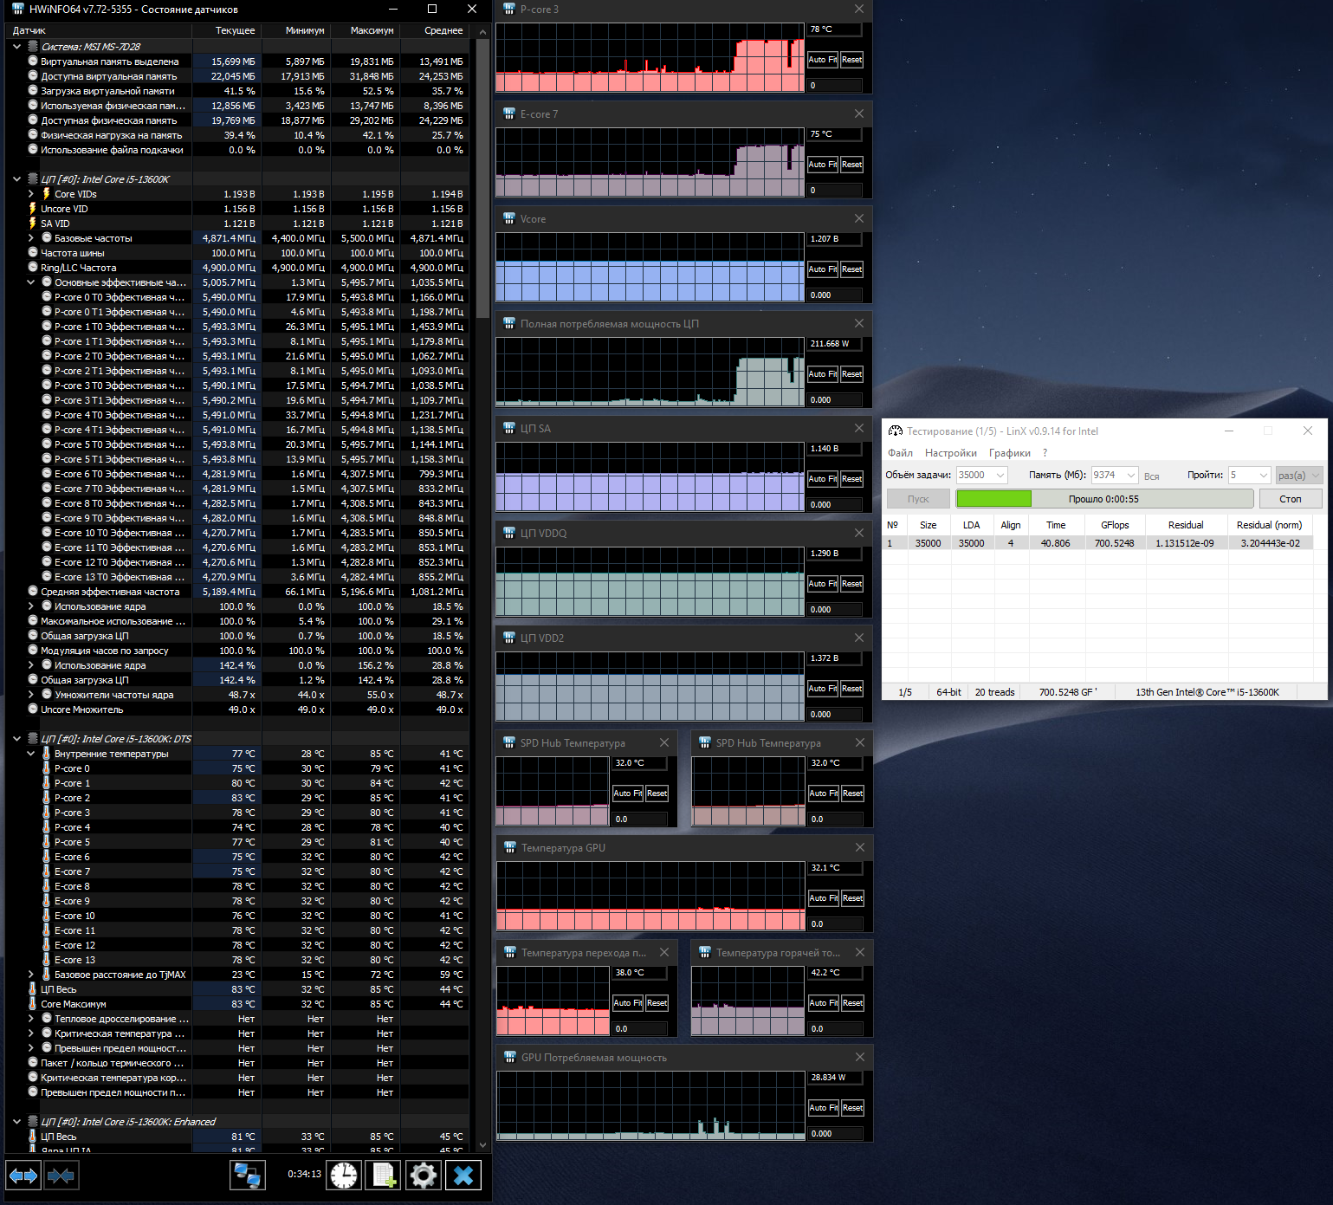Click the P-core 3 graph window icon
This screenshot has width=1333, height=1205.
tap(509, 9)
